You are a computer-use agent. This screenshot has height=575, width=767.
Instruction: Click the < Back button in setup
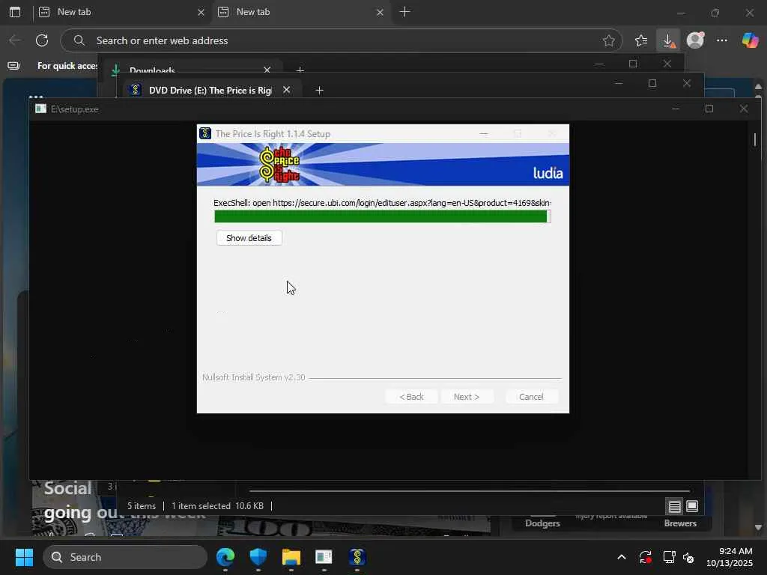coord(411,397)
